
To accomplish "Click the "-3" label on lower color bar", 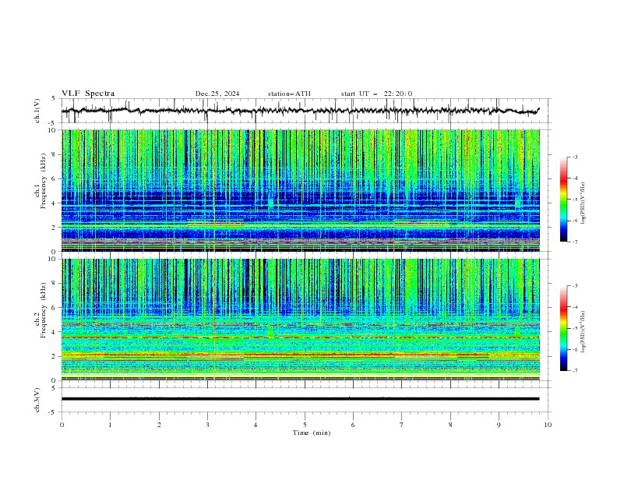I will click(x=574, y=286).
